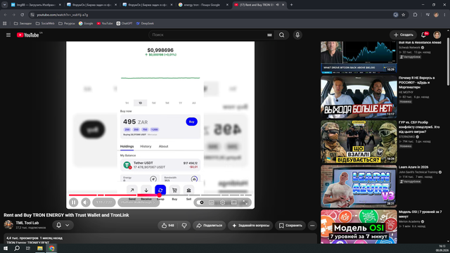
Task: Open Chrome media controls icon
Action: 427,15
